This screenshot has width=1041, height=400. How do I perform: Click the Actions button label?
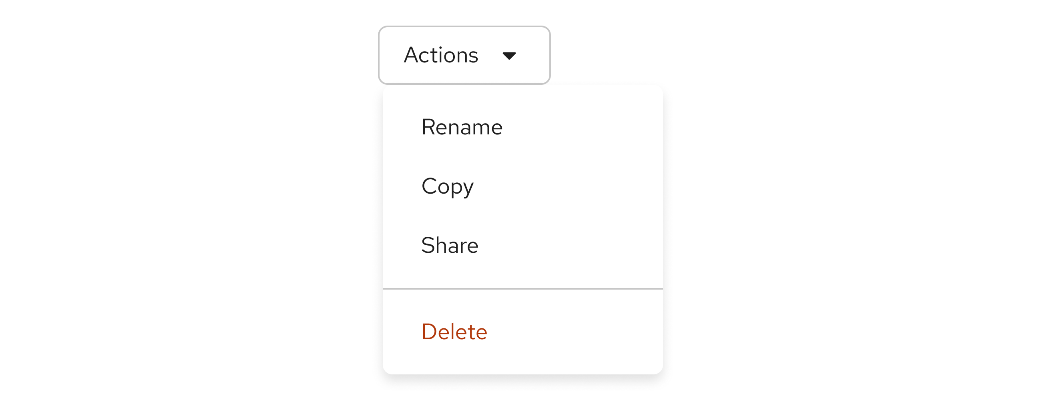click(441, 55)
